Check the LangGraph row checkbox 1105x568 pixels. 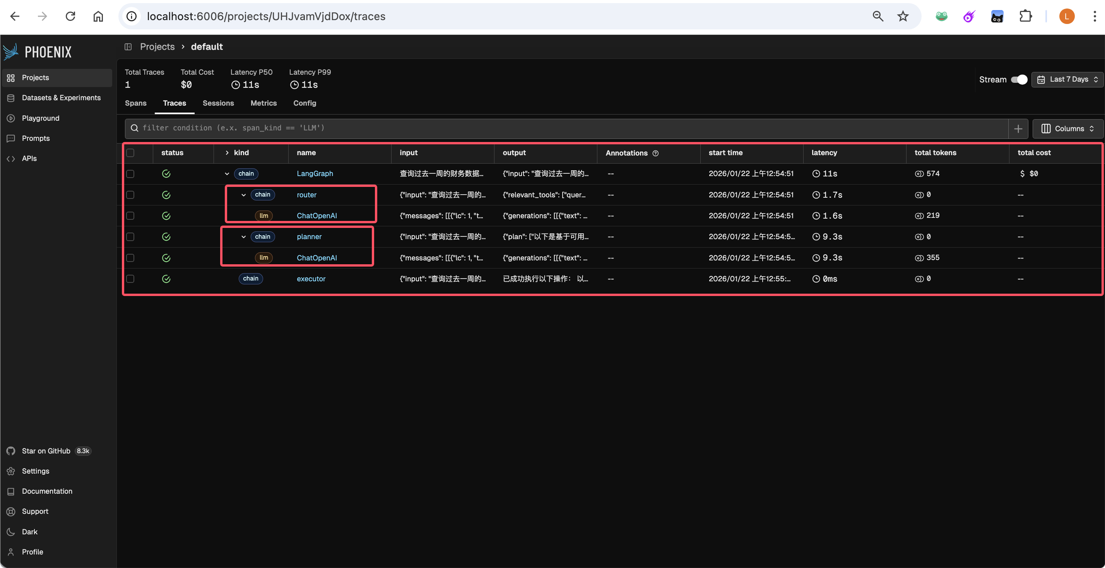(x=130, y=174)
